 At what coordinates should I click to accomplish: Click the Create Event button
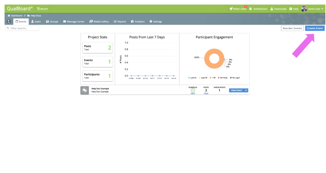click(315, 28)
